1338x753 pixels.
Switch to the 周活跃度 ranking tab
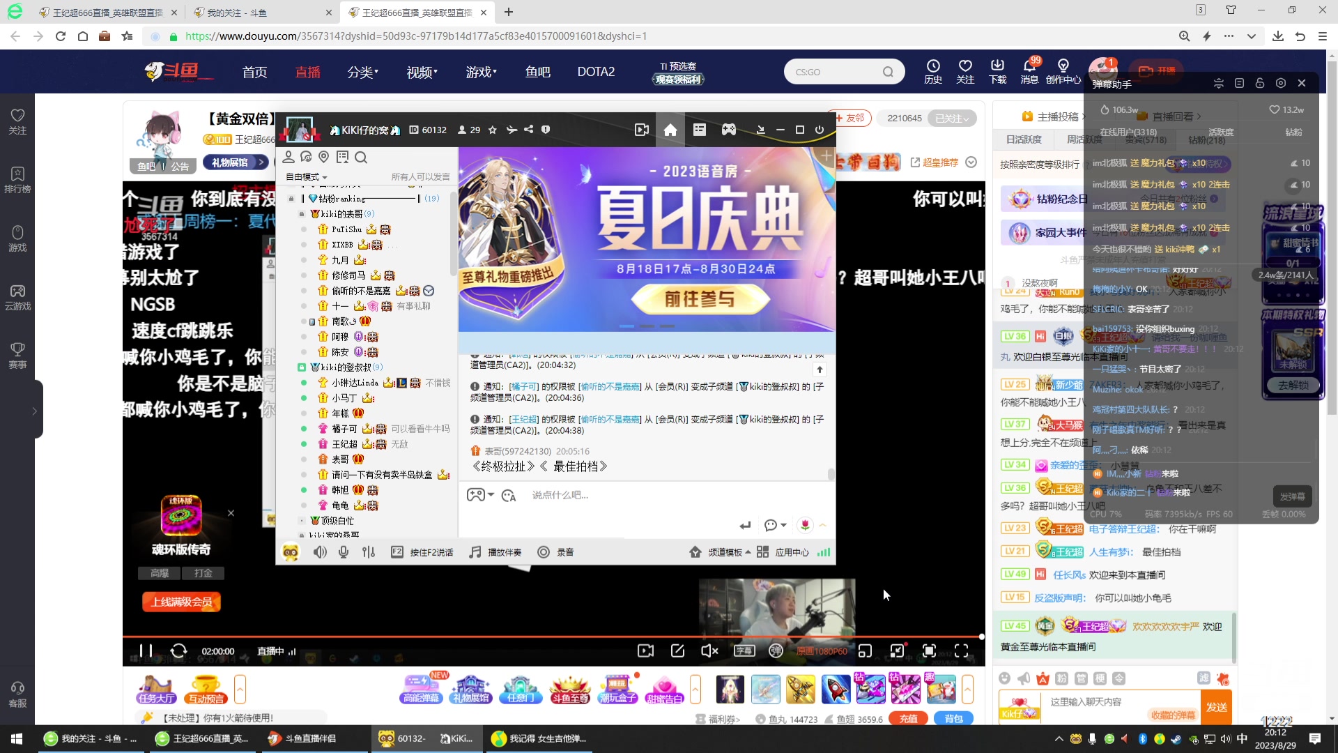pos(1084,139)
